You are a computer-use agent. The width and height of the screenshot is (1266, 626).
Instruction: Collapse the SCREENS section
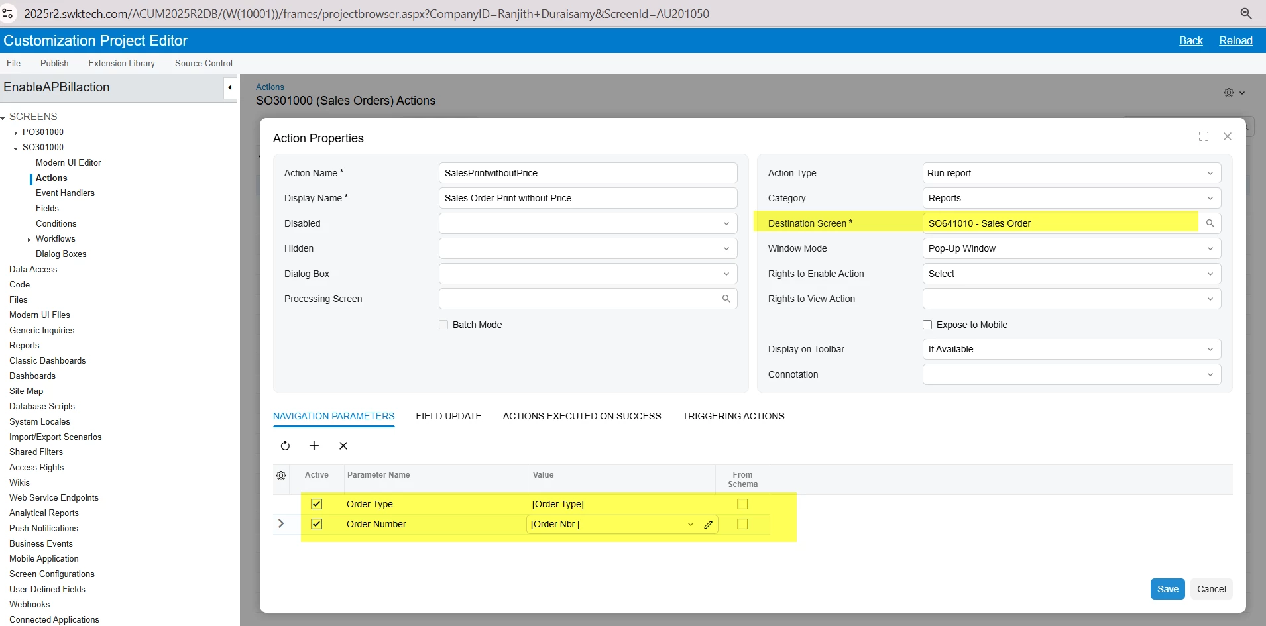[x=3, y=117]
